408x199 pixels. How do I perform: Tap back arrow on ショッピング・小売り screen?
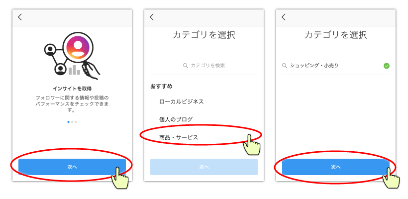(x=284, y=17)
